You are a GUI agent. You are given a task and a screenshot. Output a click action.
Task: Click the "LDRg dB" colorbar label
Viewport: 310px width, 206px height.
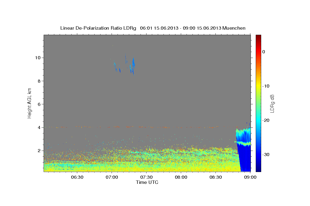(272, 103)
